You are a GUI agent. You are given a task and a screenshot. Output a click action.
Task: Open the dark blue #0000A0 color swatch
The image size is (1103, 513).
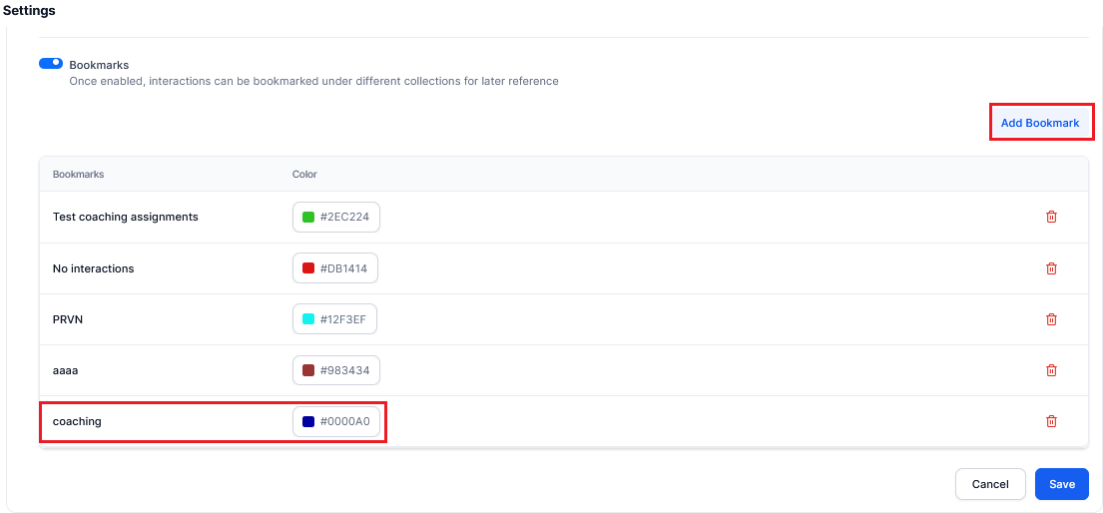point(309,421)
